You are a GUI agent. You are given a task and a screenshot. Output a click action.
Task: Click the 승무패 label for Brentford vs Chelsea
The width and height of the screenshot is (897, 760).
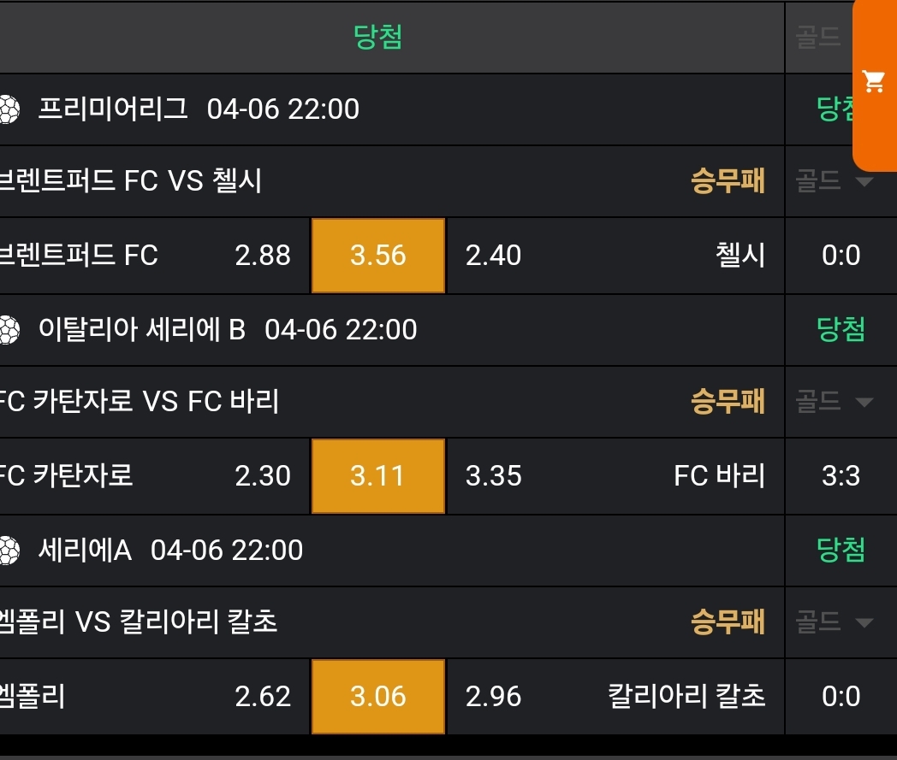[x=728, y=181]
